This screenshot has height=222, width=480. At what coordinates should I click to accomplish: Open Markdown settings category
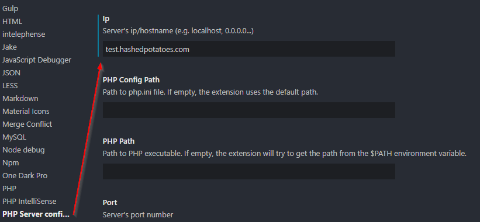[x=20, y=99]
